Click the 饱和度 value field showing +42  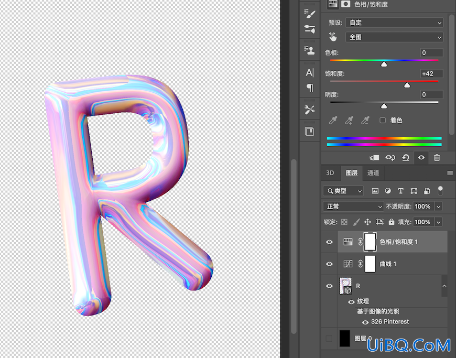[x=431, y=73]
